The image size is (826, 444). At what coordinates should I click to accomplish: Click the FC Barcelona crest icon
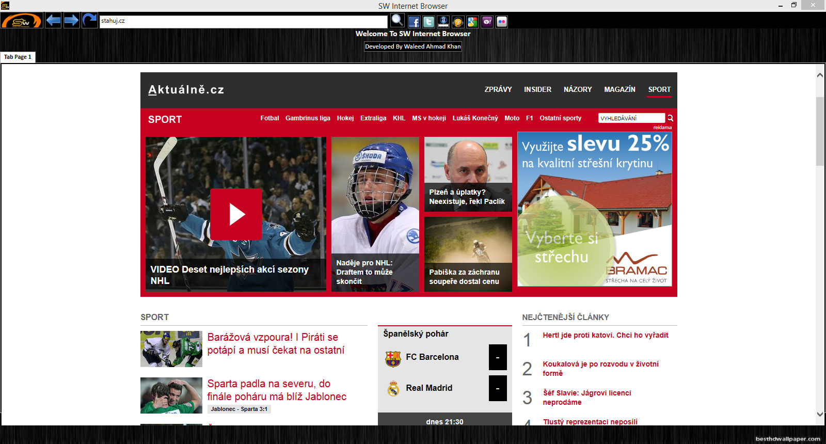point(393,358)
